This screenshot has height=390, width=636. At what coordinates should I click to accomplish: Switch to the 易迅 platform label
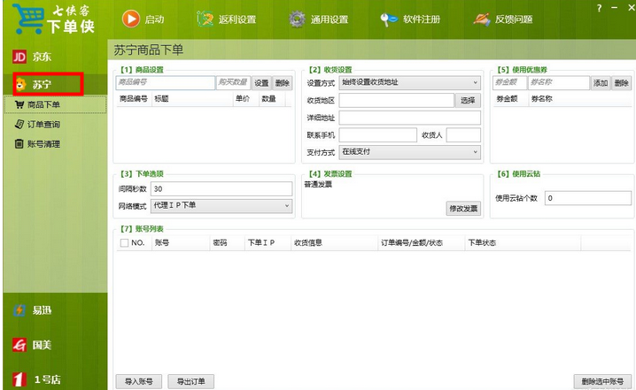(x=42, y=310)
